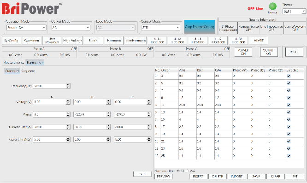This screenshot has width=307, height=183.
Task: Click the SAVE button
Action: click(x=256, y=177)
